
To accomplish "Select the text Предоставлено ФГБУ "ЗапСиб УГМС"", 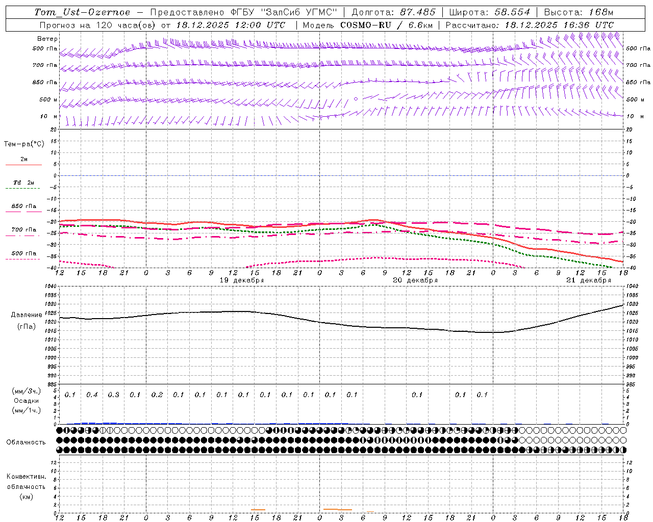I will point(244,12).
